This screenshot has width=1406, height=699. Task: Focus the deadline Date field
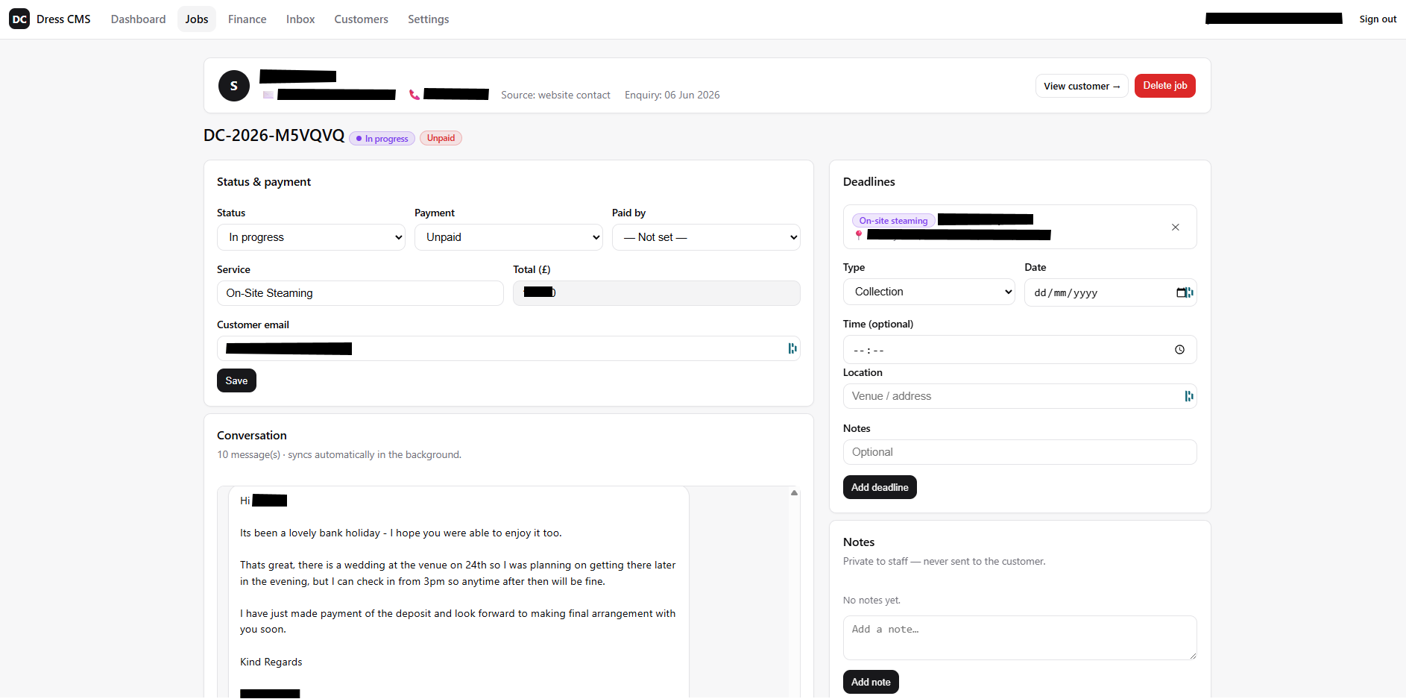[1111, 292]
